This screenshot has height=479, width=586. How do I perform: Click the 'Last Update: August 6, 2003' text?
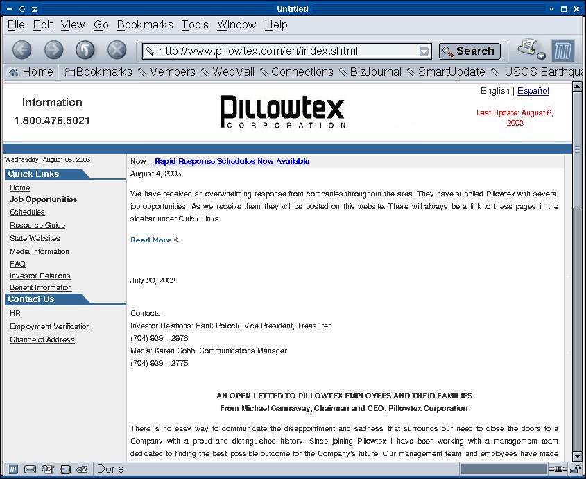click(x=515, y=117)
